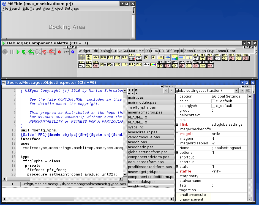The image size is (259, 205).
Task: Open the Project menu
Action: coord(57,9)
